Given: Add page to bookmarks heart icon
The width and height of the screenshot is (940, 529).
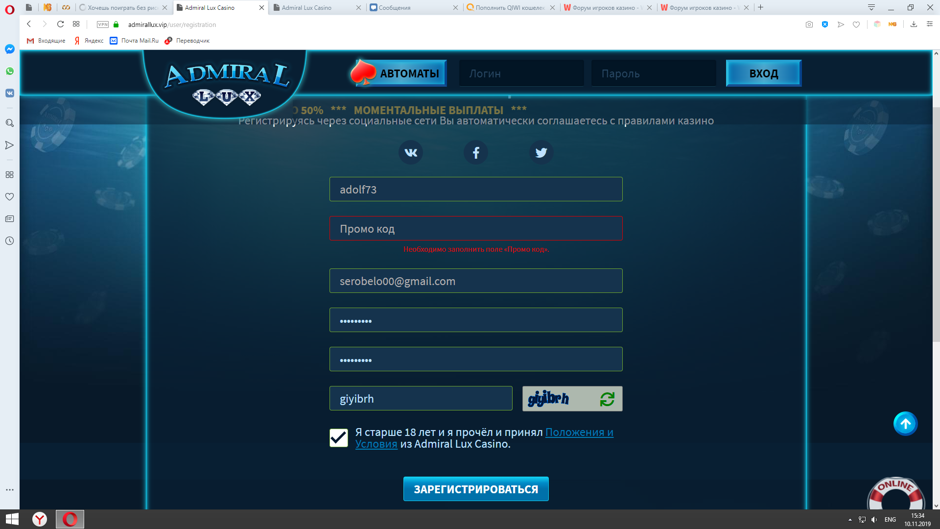Looking at the screenshot, I should [856, 24].
